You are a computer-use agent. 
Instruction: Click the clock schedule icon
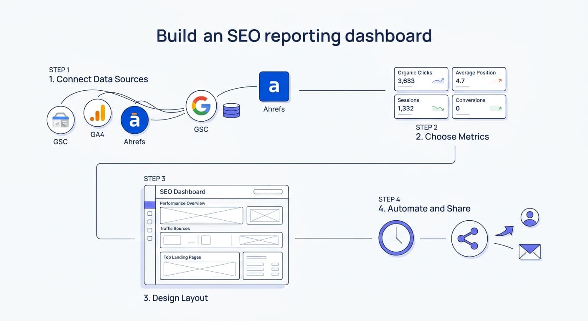(396, 238)
